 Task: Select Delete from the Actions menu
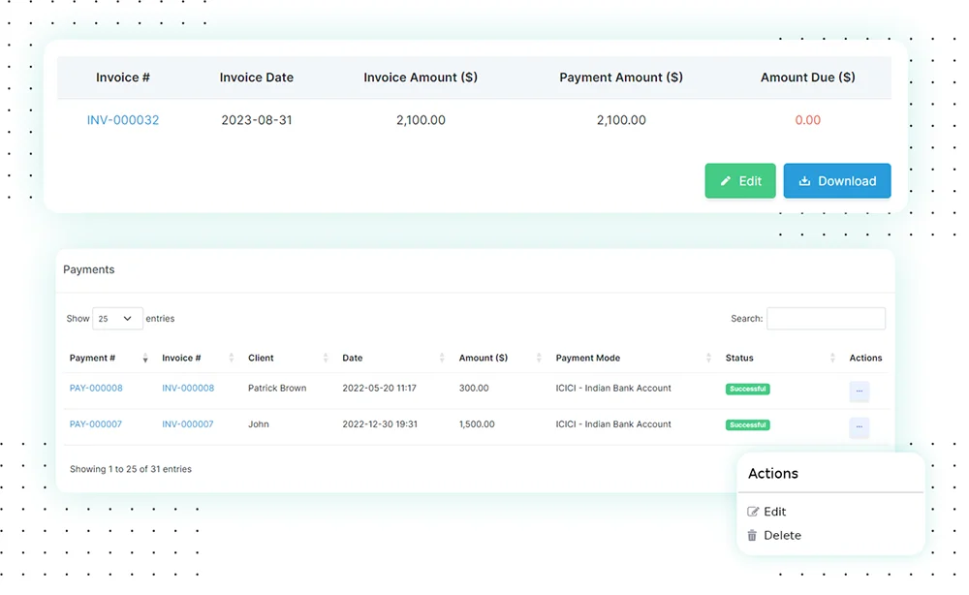point(783,535)
